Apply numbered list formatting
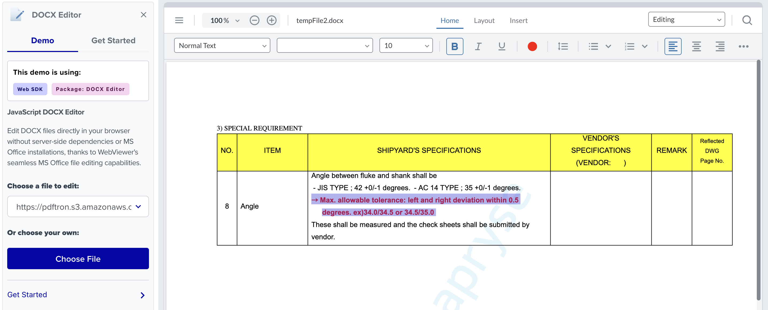The image size is (768, 310). [x=629, y=46]
